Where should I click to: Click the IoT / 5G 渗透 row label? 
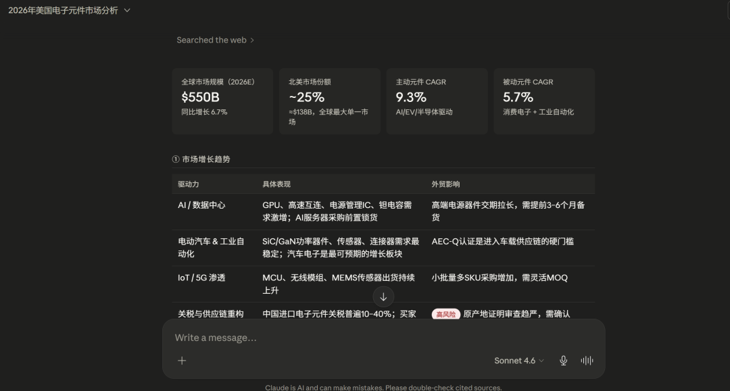pos(201,278)
